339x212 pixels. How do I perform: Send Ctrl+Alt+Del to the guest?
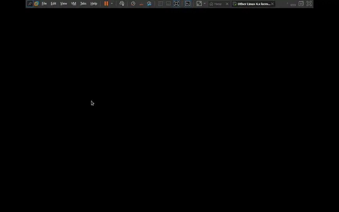coord(122,4)
